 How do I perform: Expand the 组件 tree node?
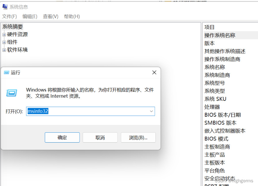(x=4, y=42)
